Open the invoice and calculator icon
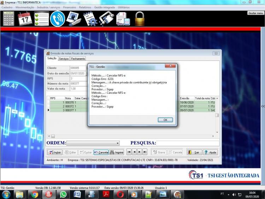 123,19
